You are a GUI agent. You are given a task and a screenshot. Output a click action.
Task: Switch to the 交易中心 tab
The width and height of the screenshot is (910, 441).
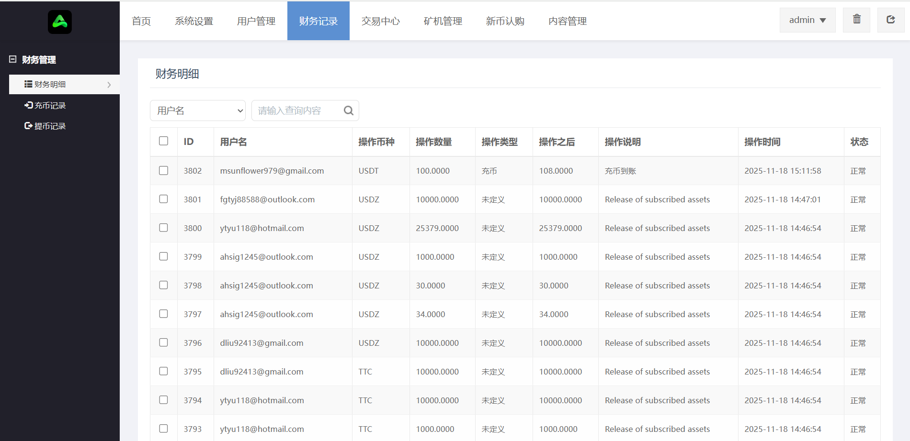[x=380, y=21]
